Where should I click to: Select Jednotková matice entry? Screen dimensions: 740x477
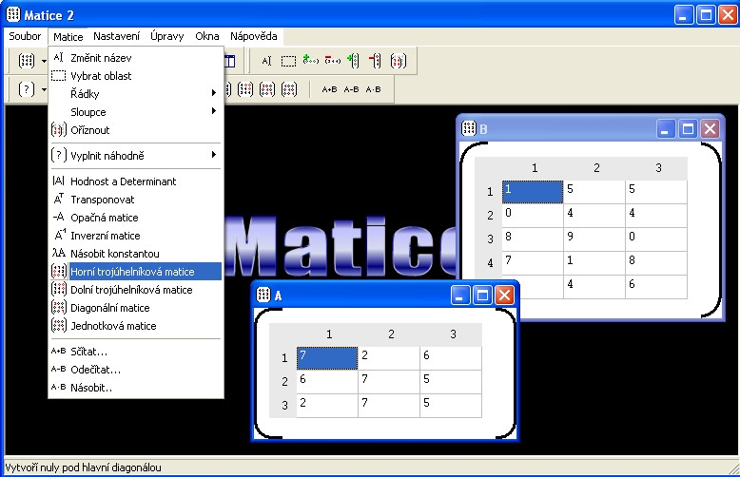pyautogui.click(x=135, y=326)
